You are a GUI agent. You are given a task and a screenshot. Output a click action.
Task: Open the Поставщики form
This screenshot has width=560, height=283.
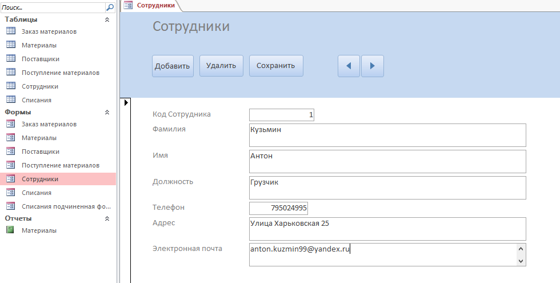pyautogui.click(x=41, y=152)
